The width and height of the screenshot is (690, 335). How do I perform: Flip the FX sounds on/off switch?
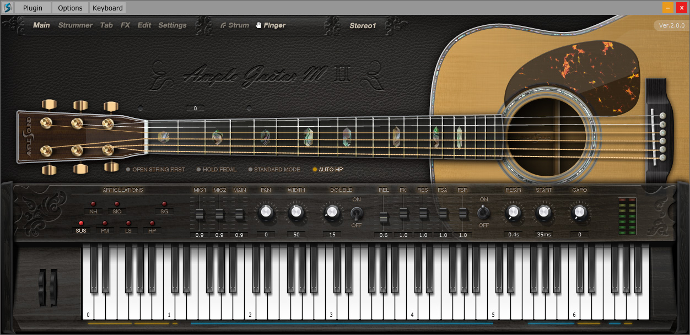(x=483, y=212)
